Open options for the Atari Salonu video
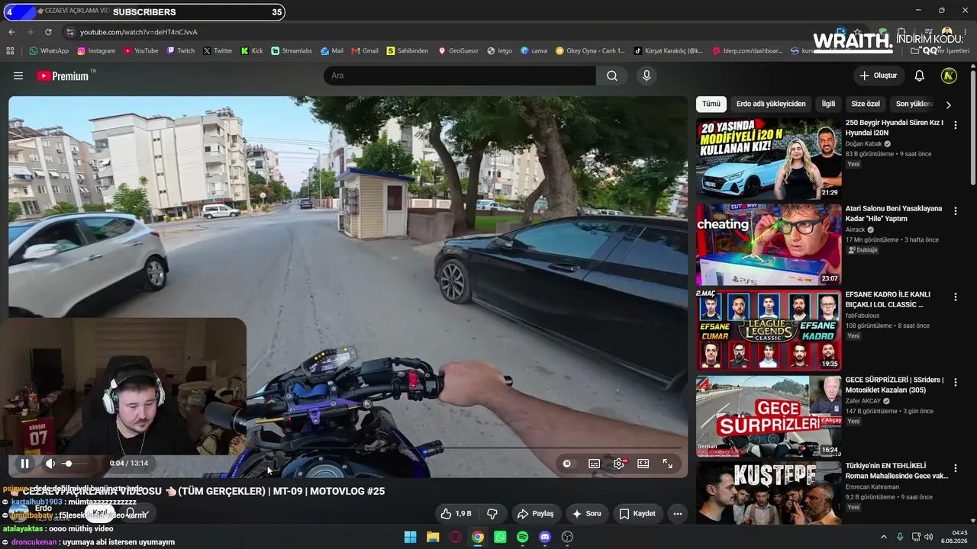The width and height of the screenshot is (977, 549). pyautogui.click(x=955, y=211)
